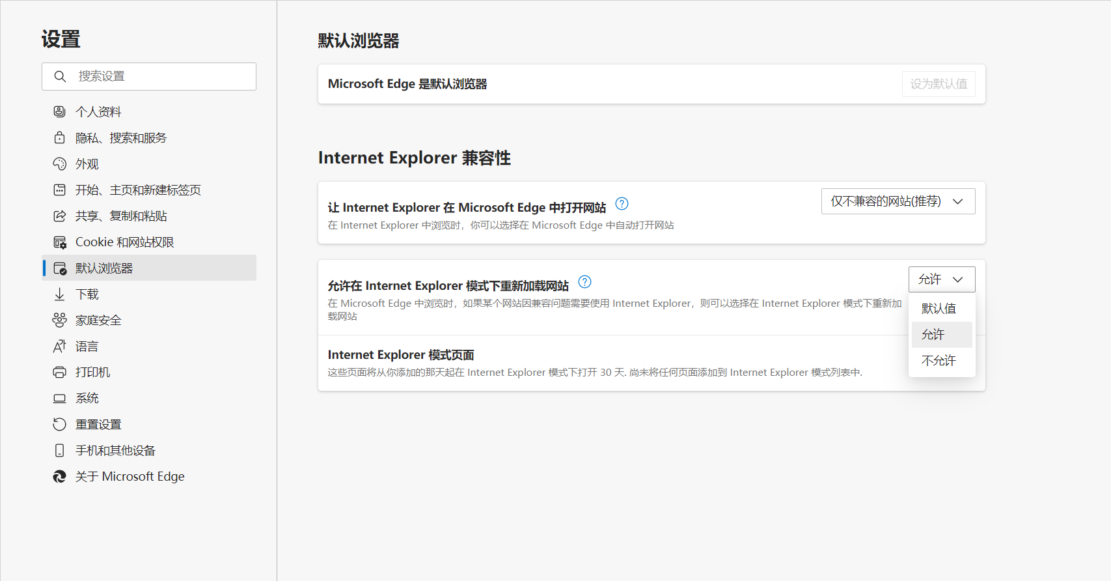Choose 允许 in the dropdown list

pyautogui.click(x=942, y=335)
